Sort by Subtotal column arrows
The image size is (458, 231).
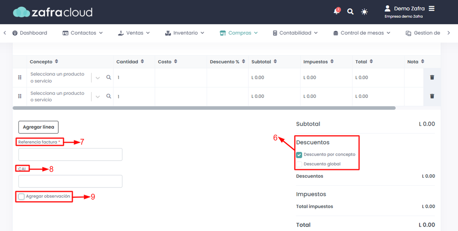click(x=275, y=62)
